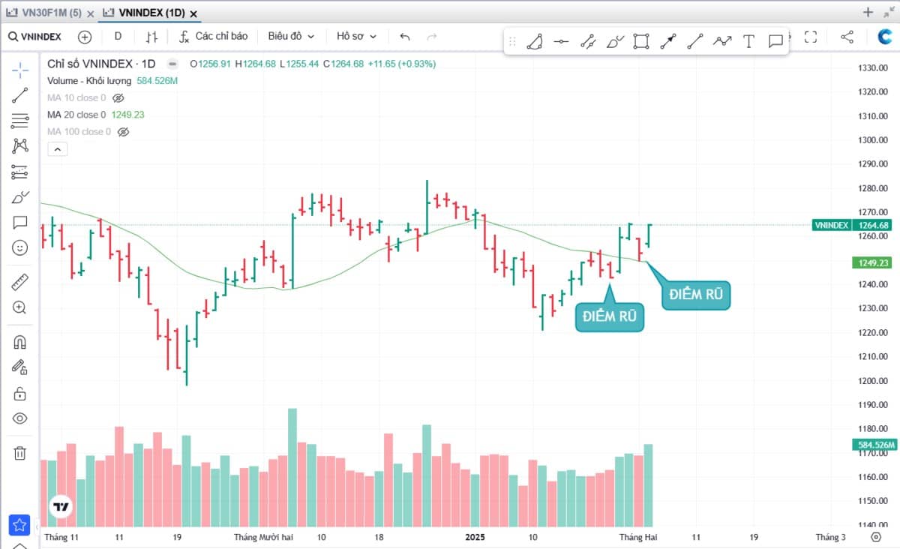
Task: Select the brush tool in floating toolbar
Action: pyautogui.click(x=615, y=41)
